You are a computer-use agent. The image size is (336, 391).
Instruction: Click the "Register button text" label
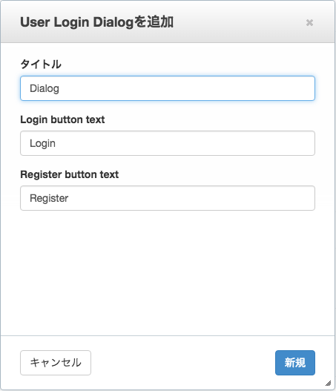tap(69, 174)
